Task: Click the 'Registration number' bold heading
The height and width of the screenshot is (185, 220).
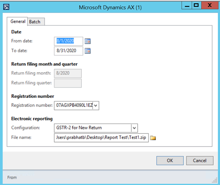Action: [32, 96]
